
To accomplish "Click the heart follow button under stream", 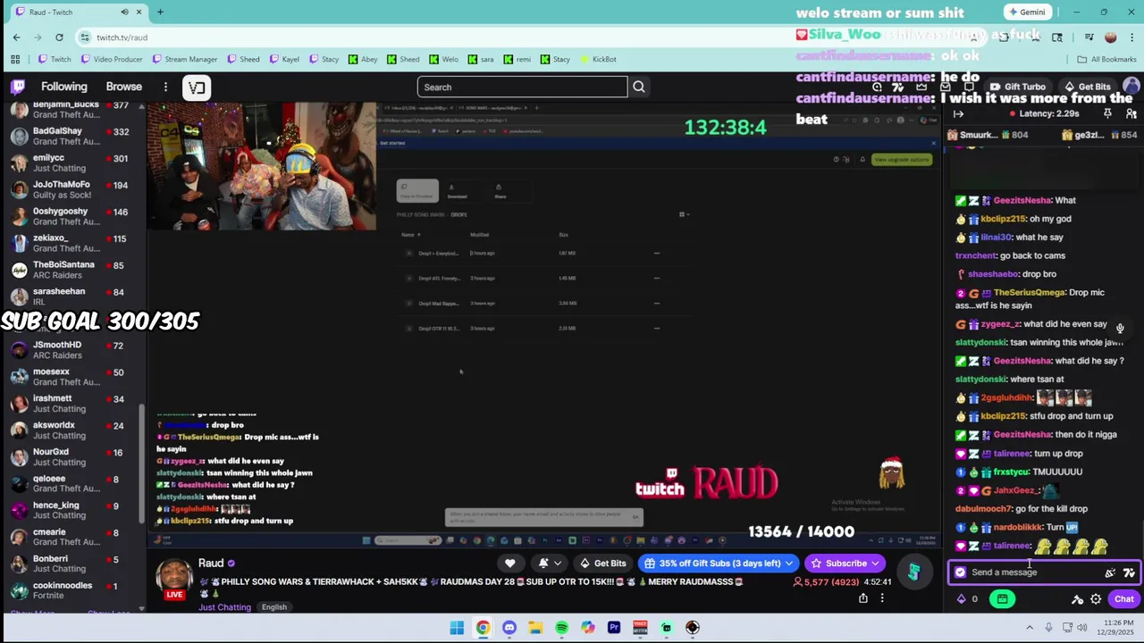I will pos(509,564).
